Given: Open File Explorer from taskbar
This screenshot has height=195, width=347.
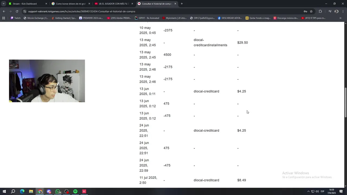Looking at the screenshot, I should (x=31, y=191).
